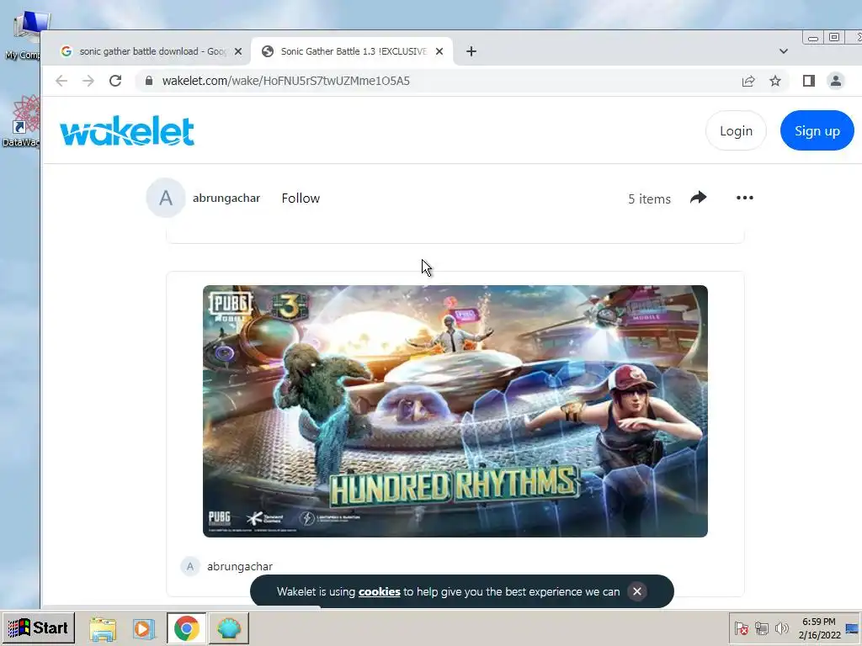Screen dimensions: 862x646
Task: Open the tab search dropdown chevron
Action: pyautogui.click(x=784, y=51)
